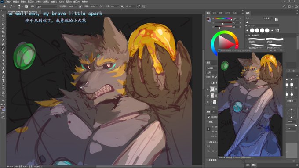The width and height of the screenshot is (299, 168).
Task: Select the Pen tool
Action: click(3, 76)
